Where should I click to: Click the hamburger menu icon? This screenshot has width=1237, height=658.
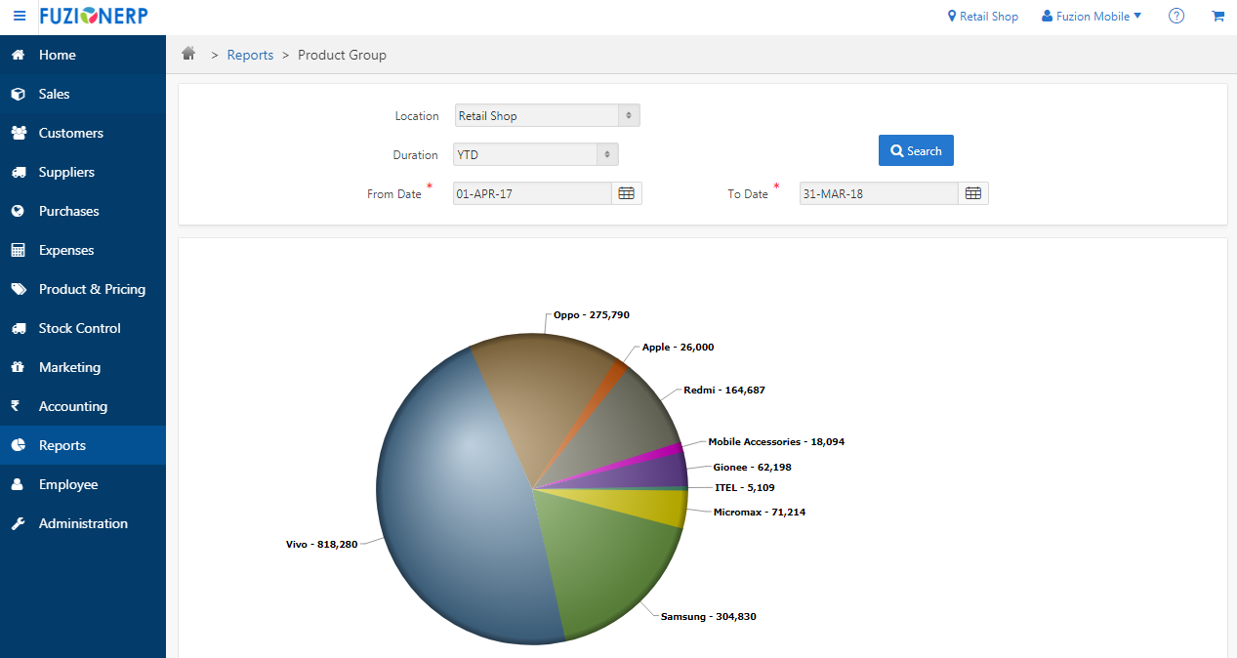coord(20,17)
